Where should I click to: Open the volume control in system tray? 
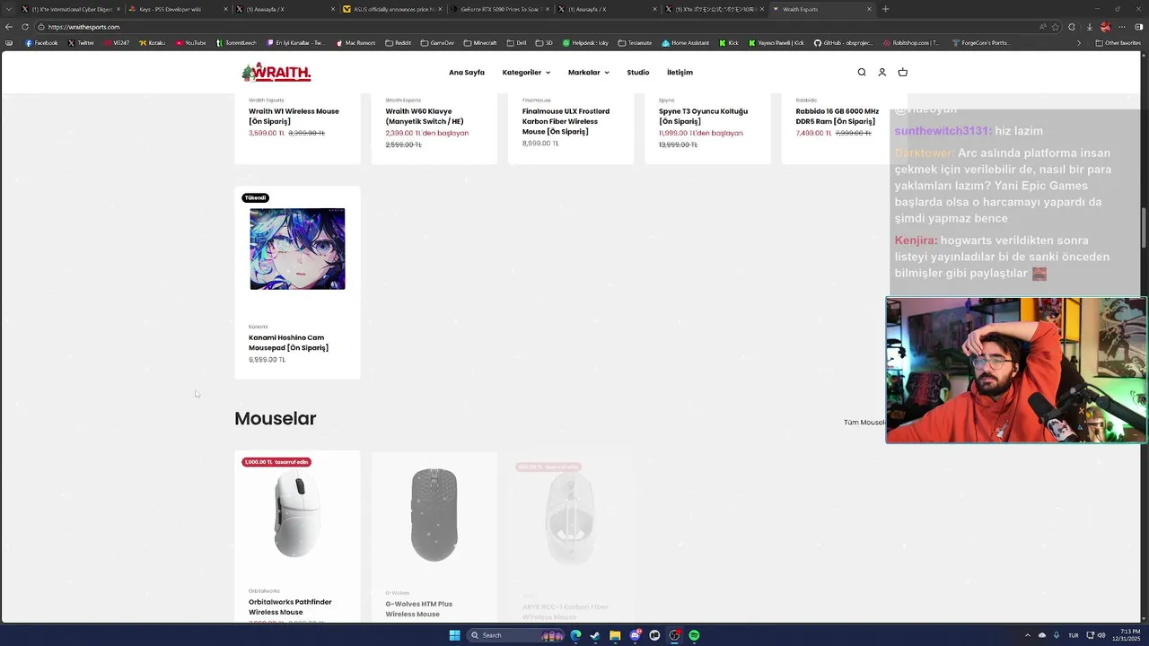[x=1101, y=635]
